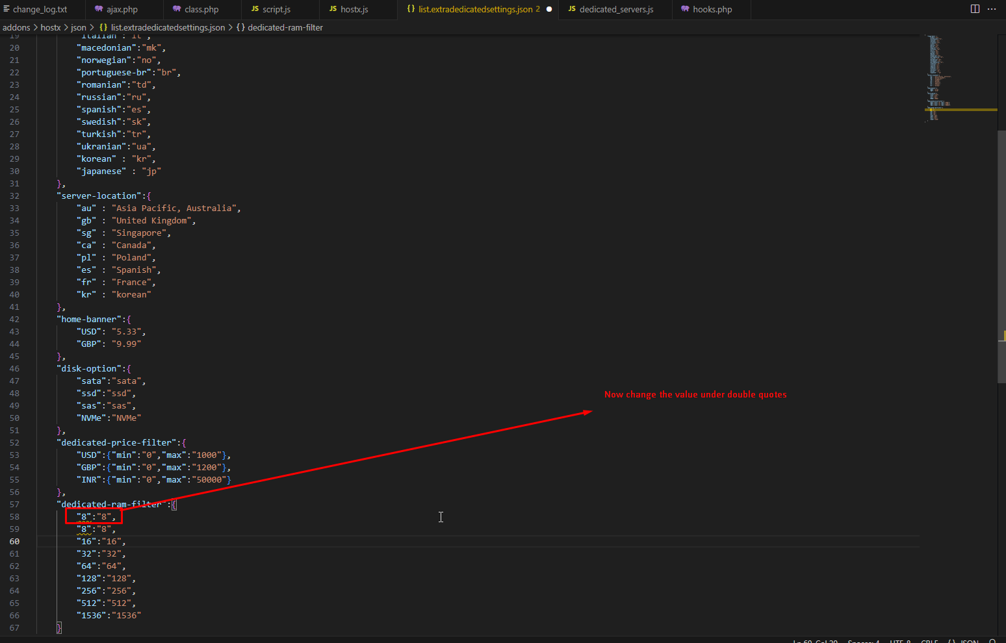The width and height of the screenshot is (1006, 643).
Task: Place cursor on "server-location" key
Action: [x=99, y=196]
